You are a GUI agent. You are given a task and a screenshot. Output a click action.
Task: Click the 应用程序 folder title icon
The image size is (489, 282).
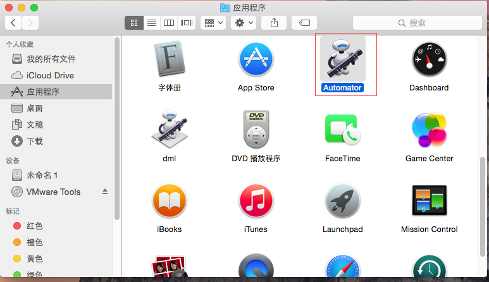click(225, 8)
